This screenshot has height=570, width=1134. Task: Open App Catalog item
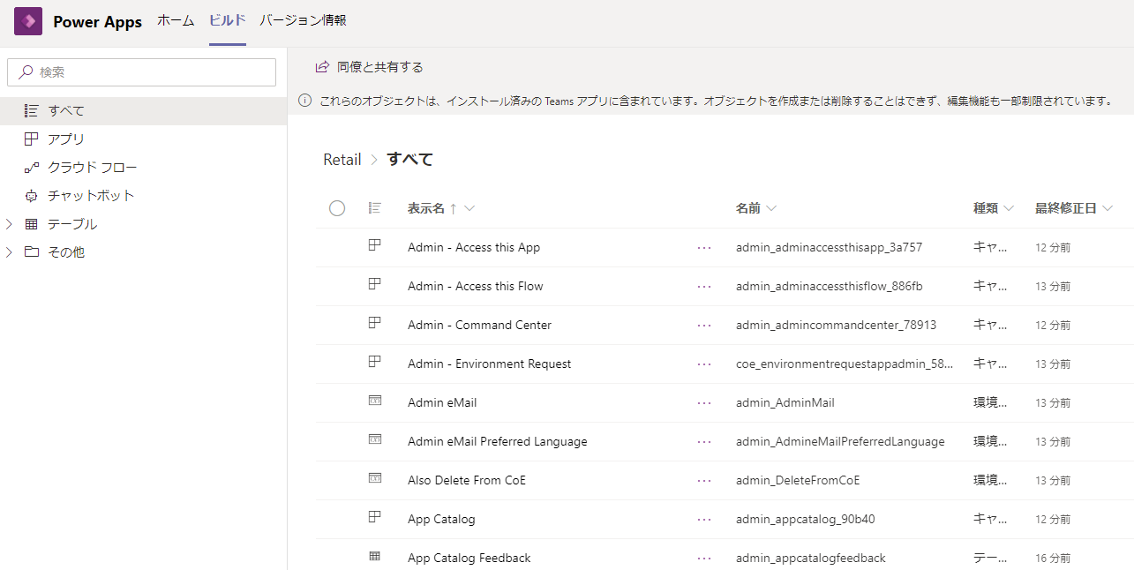point(441,520)
